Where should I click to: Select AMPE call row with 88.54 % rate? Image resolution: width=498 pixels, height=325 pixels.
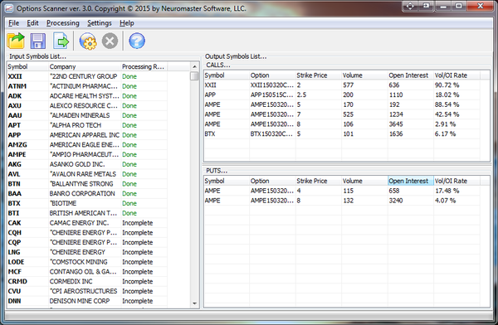click(342, 104)
